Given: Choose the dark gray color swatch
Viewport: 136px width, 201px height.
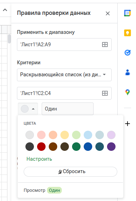Looking at the screenshot, I should (30, 147).
